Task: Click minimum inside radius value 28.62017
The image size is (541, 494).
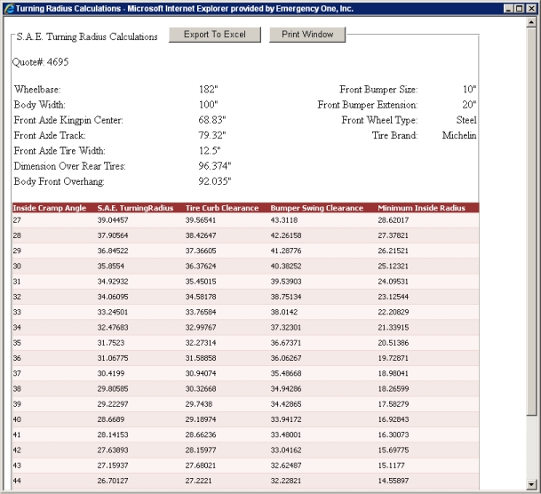Action: [393, 220]
